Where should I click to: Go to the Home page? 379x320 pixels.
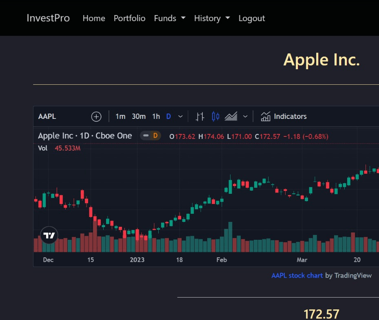pyautogui.click(x=94, y=18)
